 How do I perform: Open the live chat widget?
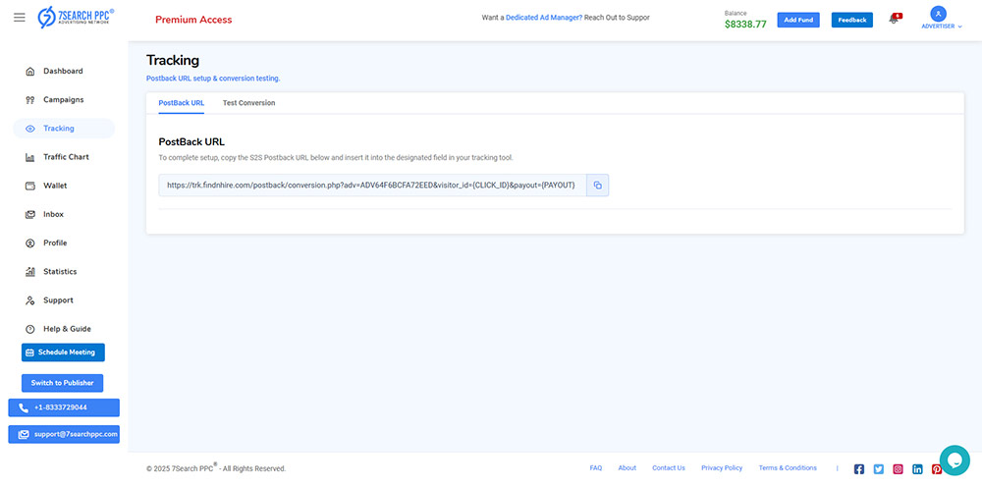(x=954, y=460)
